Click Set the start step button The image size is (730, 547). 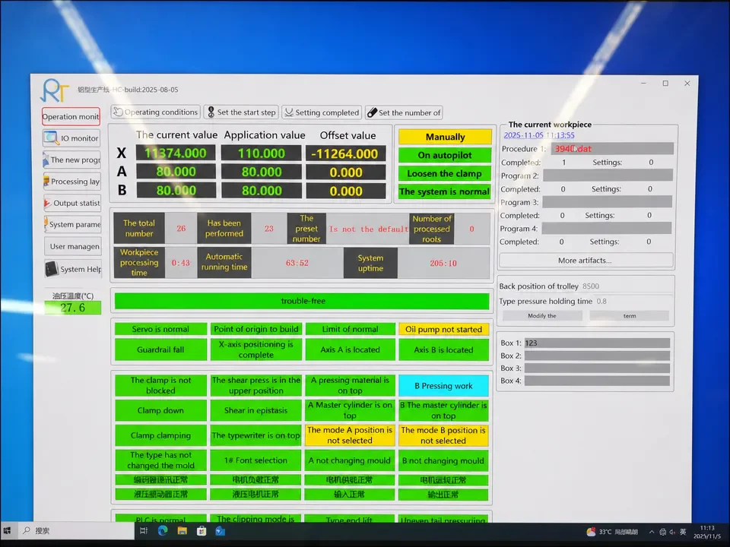point(241,112)
